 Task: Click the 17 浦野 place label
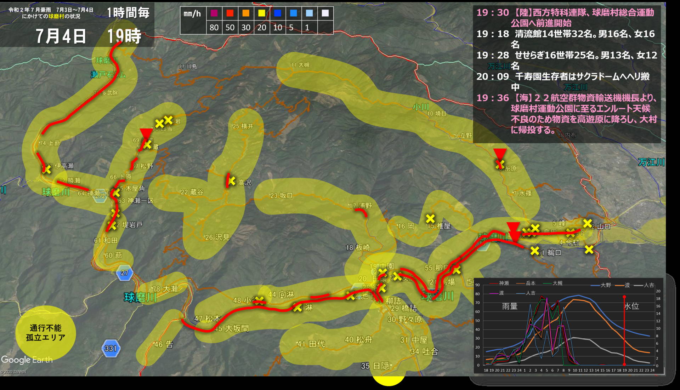click(x=361, y=206)
